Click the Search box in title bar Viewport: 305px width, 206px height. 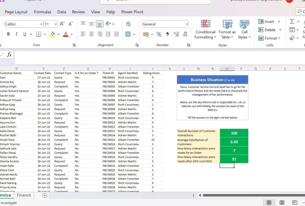pos(156,1)
